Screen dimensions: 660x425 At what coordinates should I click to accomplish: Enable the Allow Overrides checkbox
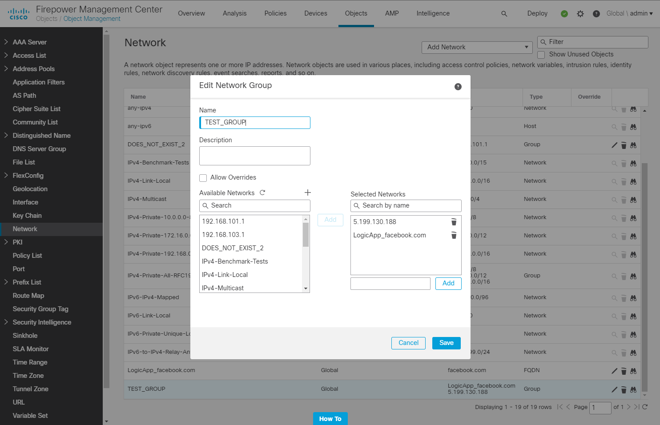[x=203, y=177]
